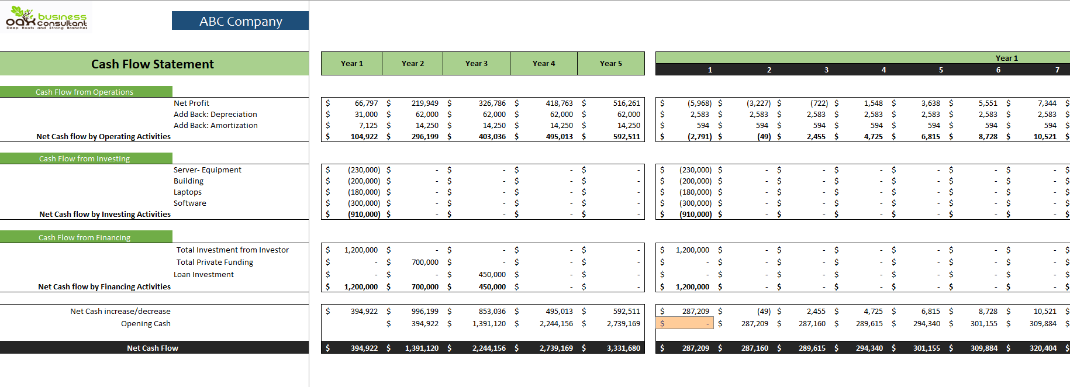Select Year 1 Amortization value 7,125
Screen dimensions: 1070x387
pos(368,125)
